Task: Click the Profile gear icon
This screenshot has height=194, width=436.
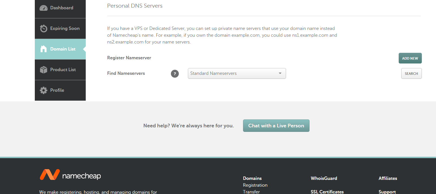Action: pos(44,90)
